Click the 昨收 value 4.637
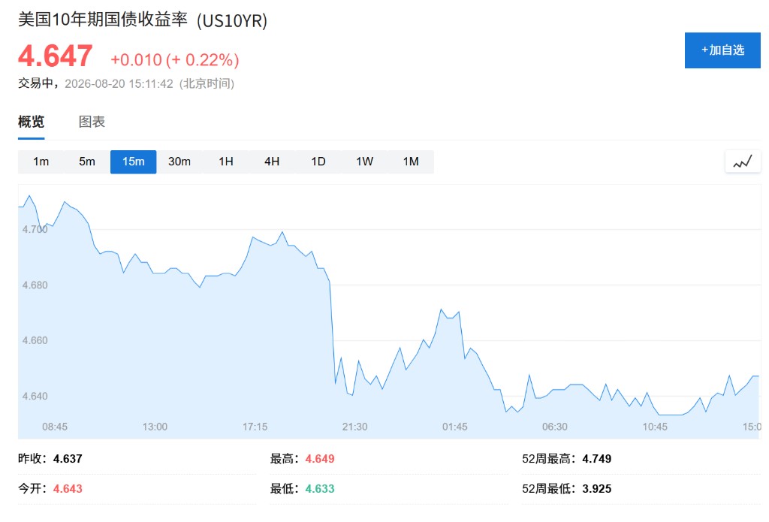Image resolution: width=769 pixels, height=522 pixels. 68,459
